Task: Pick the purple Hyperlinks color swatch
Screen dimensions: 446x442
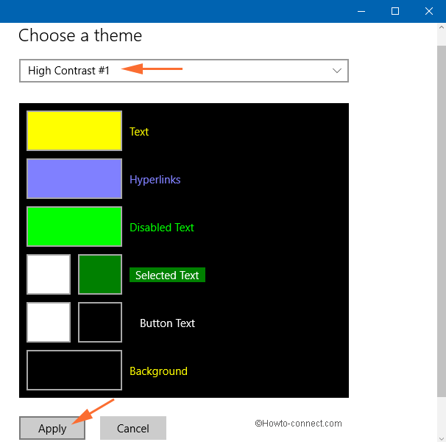Action: point(74,178)
